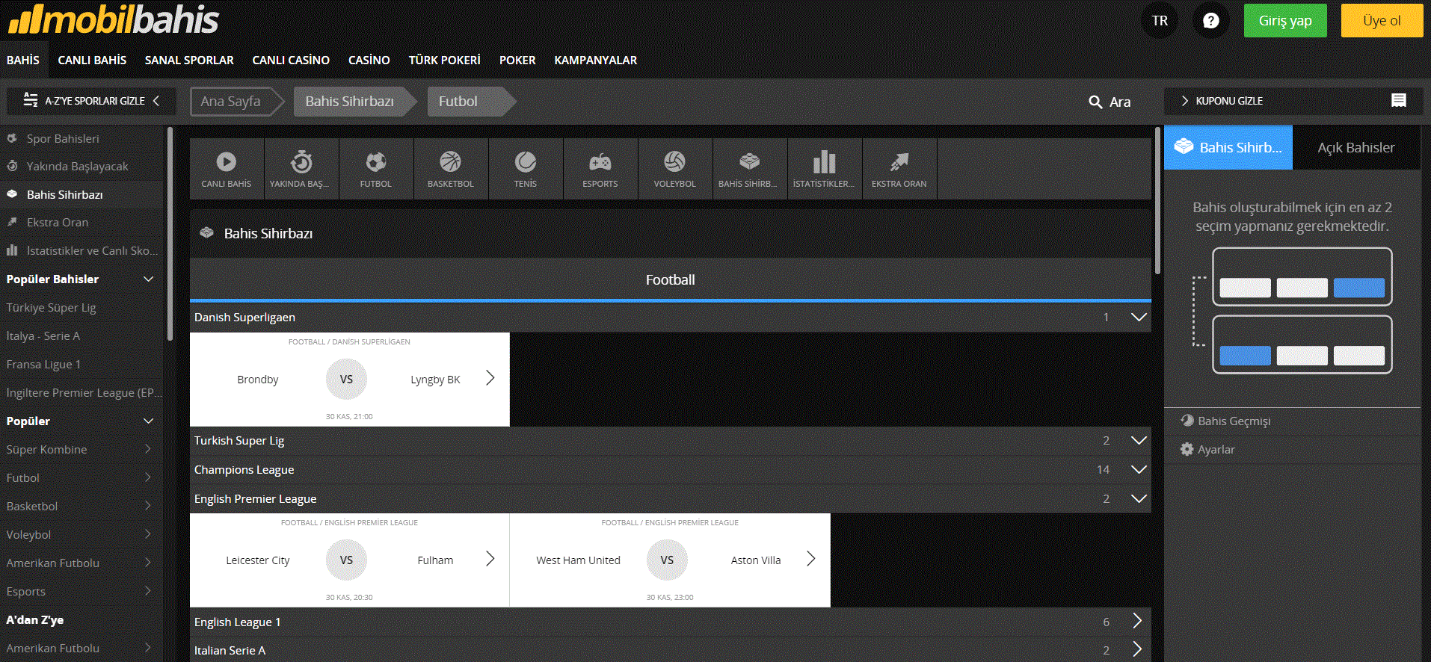
Task: Open SANAL SPORLAR menu item
Action: tap(189, 60)
